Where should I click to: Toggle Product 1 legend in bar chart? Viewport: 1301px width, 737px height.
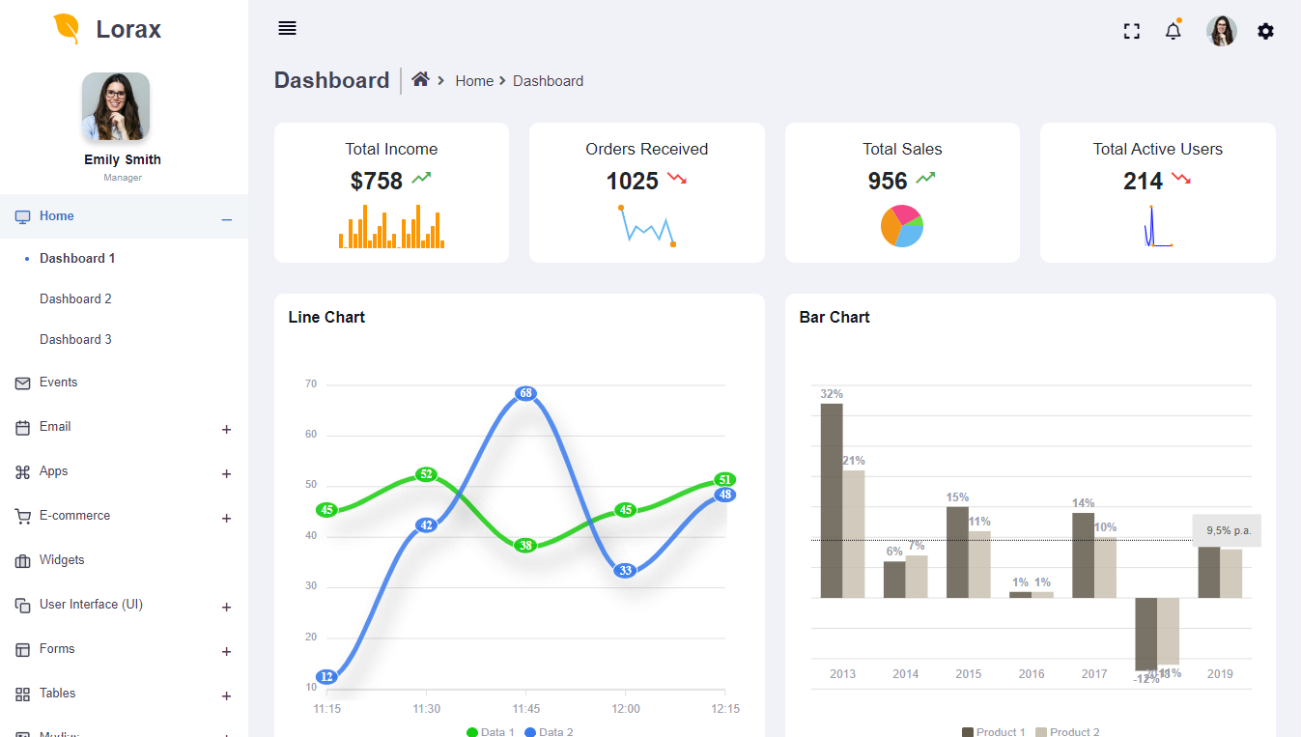click(993, 731)
